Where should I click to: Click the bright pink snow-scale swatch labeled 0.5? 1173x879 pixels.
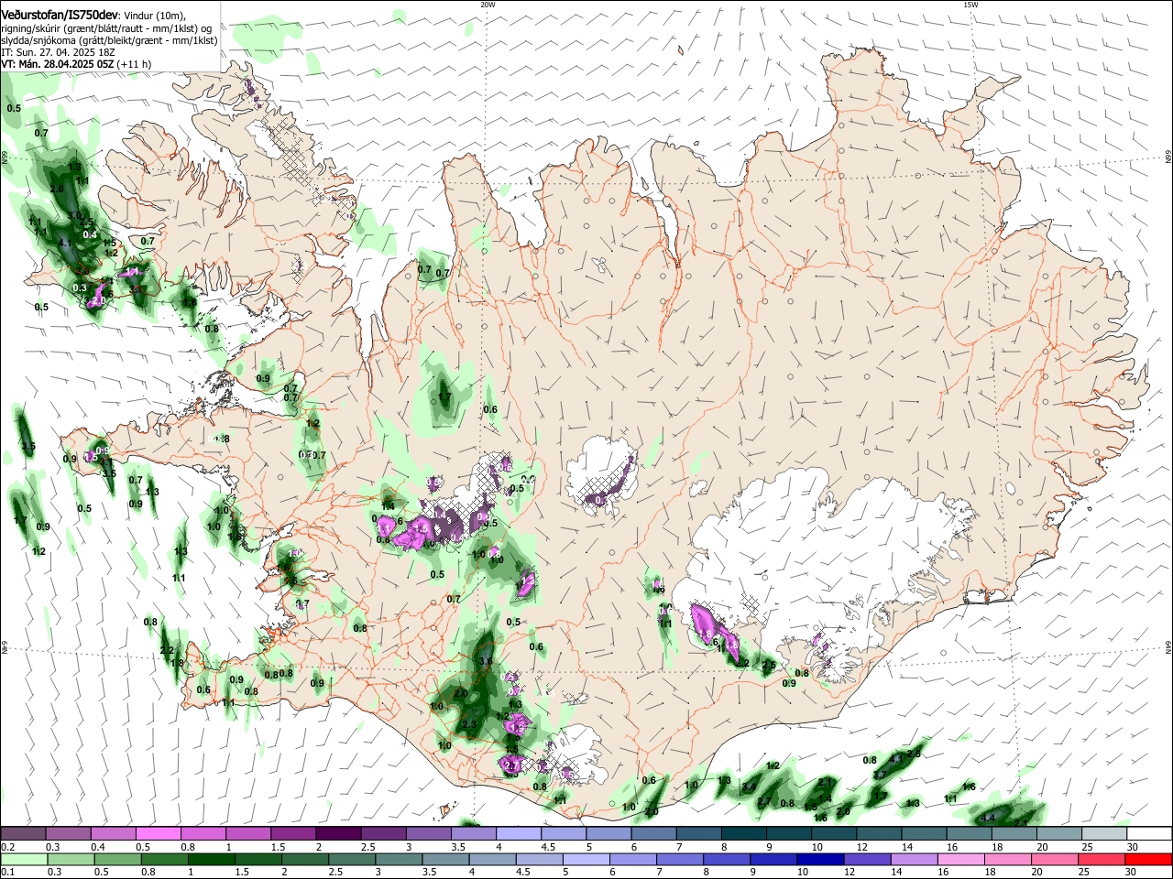pos(158,833)
